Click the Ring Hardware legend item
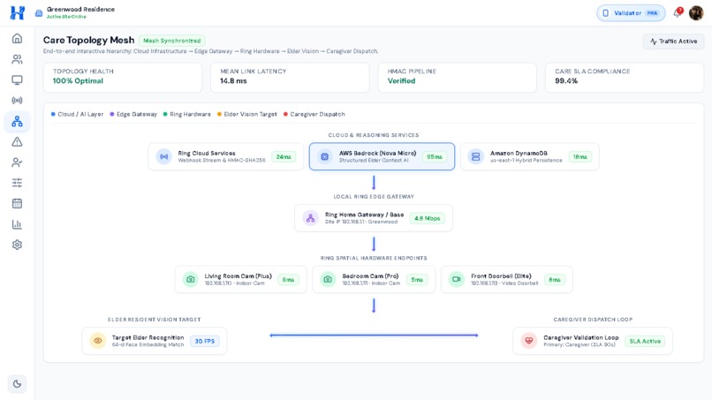 [187, 115]
